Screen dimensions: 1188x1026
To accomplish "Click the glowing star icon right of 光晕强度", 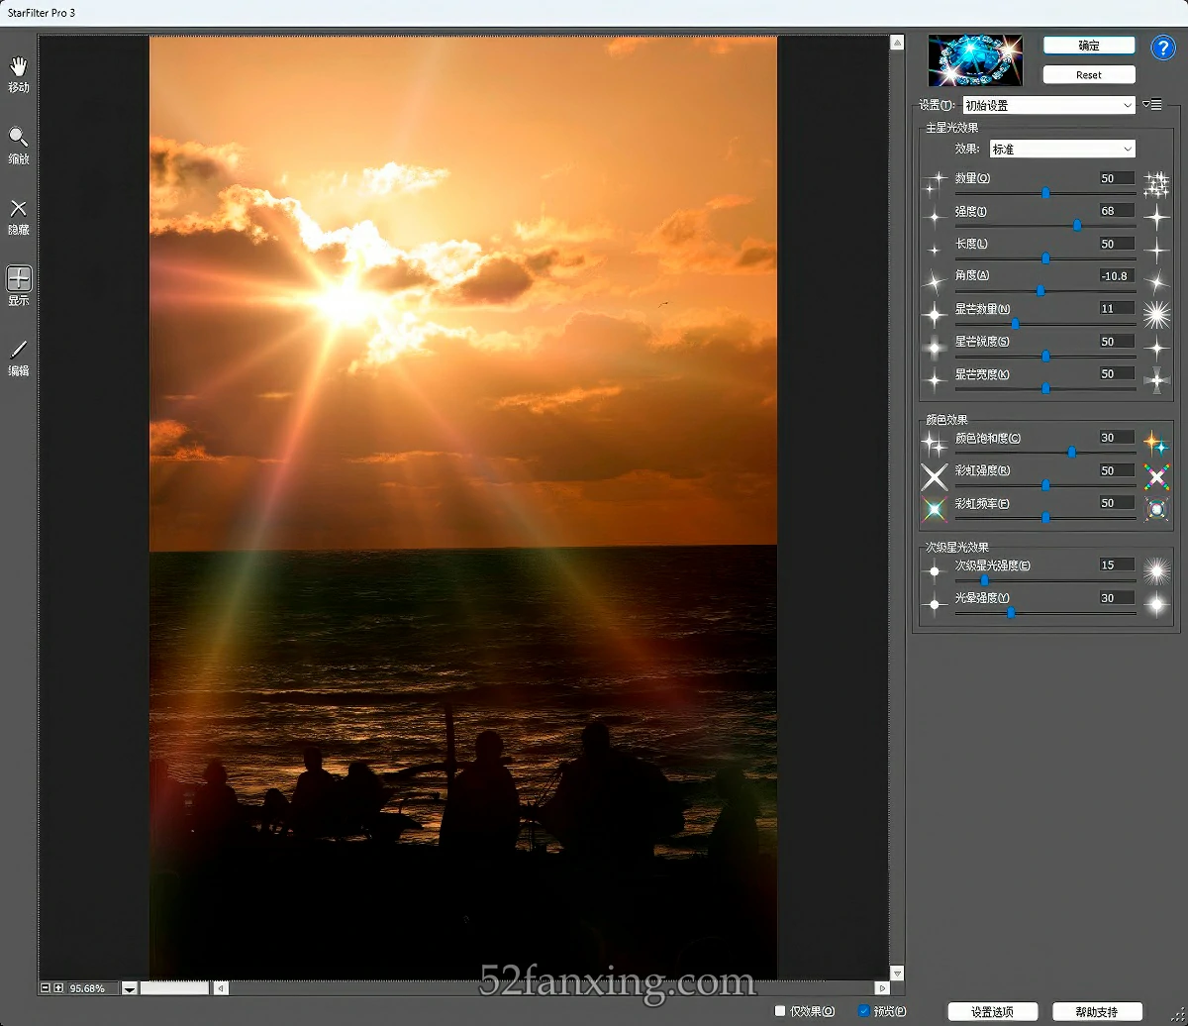I will [x=1156, y=604].
